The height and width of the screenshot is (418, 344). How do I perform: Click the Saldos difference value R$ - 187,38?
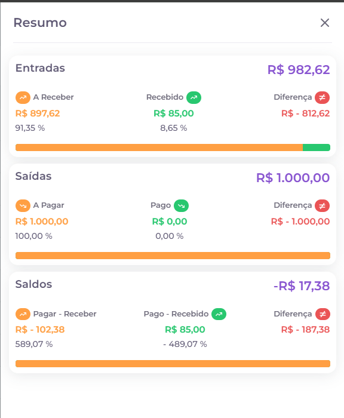click(x=306, y=330)
